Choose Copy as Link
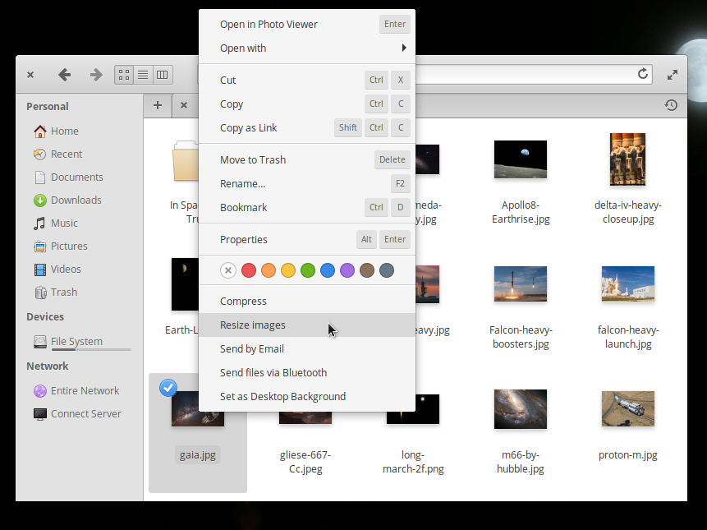 [x=306, y=128]
